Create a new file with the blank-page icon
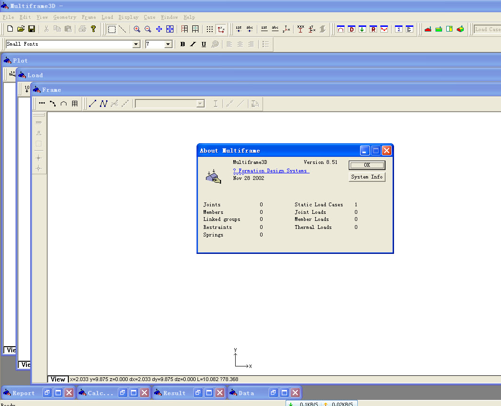Screen dimensions: 501x406 coord(10,29)
